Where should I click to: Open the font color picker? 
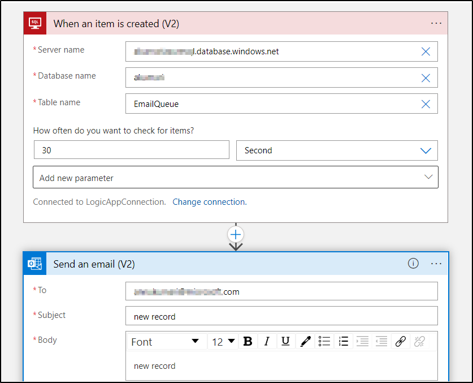pyautogui.click(x=305, y=341)
